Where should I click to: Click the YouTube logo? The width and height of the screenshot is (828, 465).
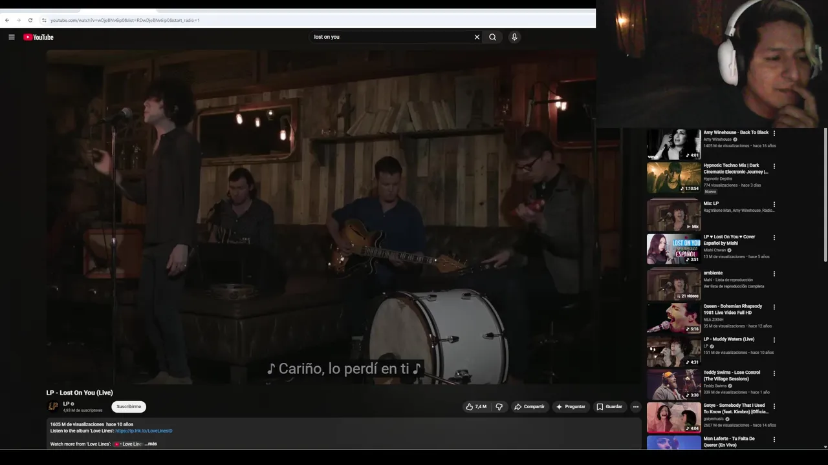click(39, 37)
